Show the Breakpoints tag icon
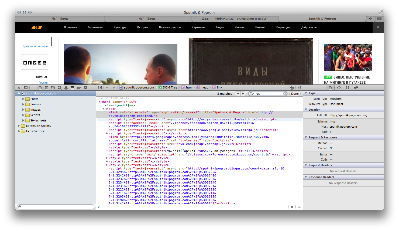The width and height of the screenshot is (399, 231). point(79,88)
